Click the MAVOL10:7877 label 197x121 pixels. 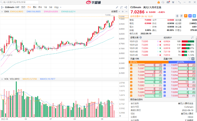[x=48, y=79]
